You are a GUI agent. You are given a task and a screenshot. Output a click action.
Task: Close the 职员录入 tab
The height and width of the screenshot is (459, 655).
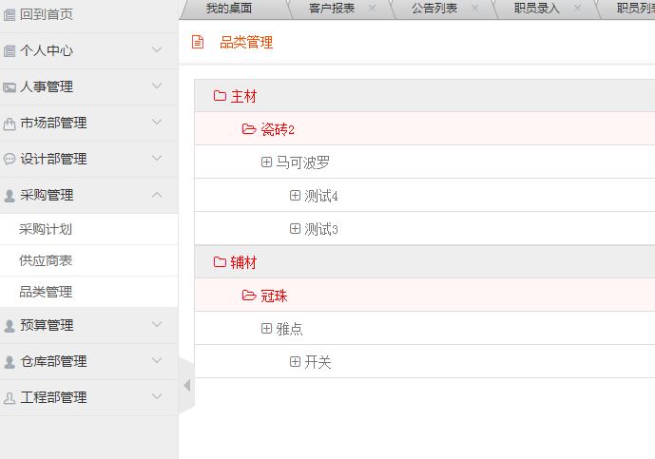(x=577, y=9)
